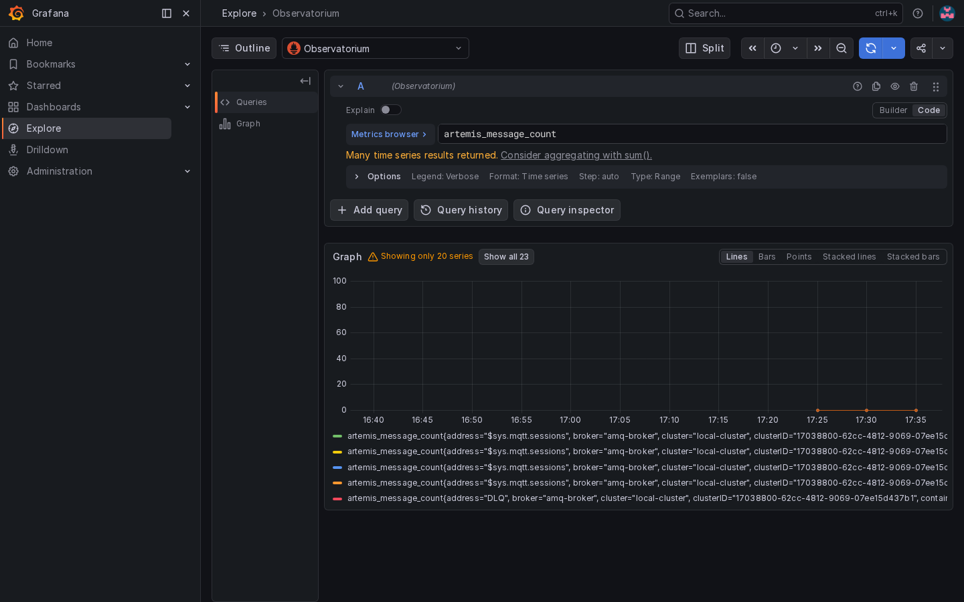Share the Explore link icon

pyautogui.click(x=921, y=48)
